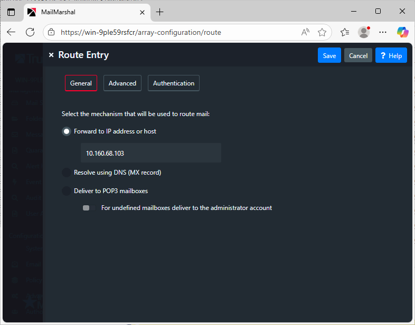Select Forward to IP address or host

(x=67, y=131)
